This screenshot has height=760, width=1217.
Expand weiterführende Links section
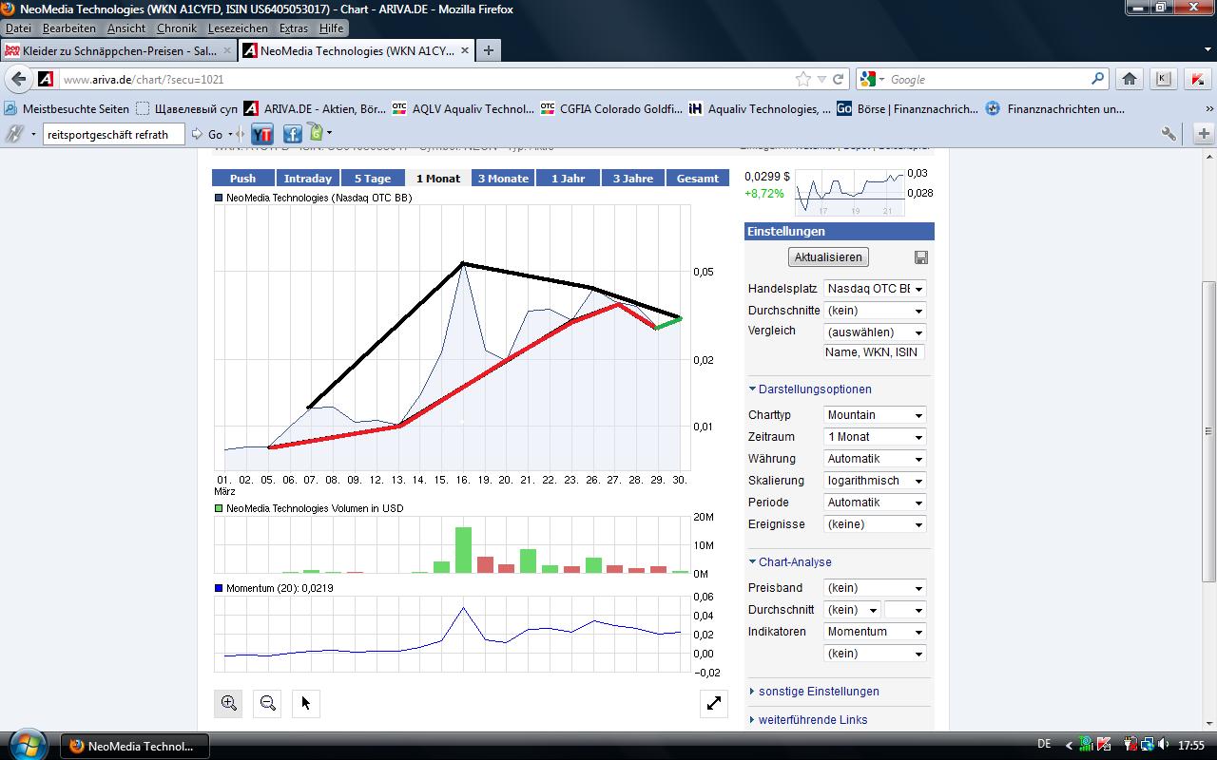[x=808, y=720]
